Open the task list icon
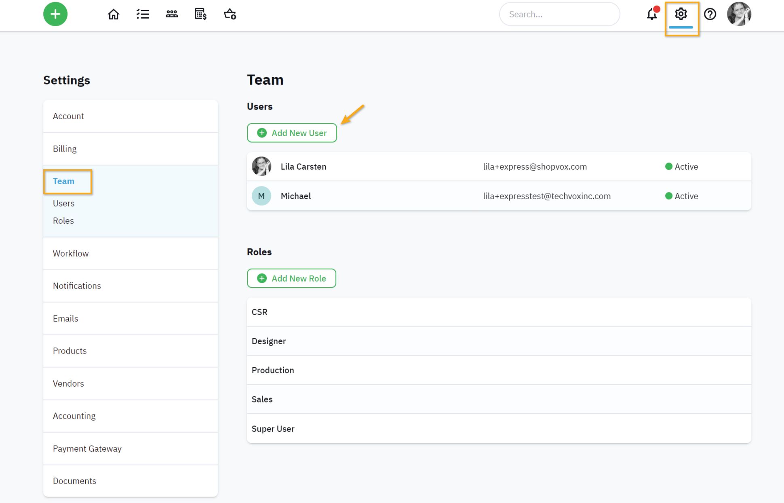Image resolution: width=784 pixels, height=503 pixels. 143,14
